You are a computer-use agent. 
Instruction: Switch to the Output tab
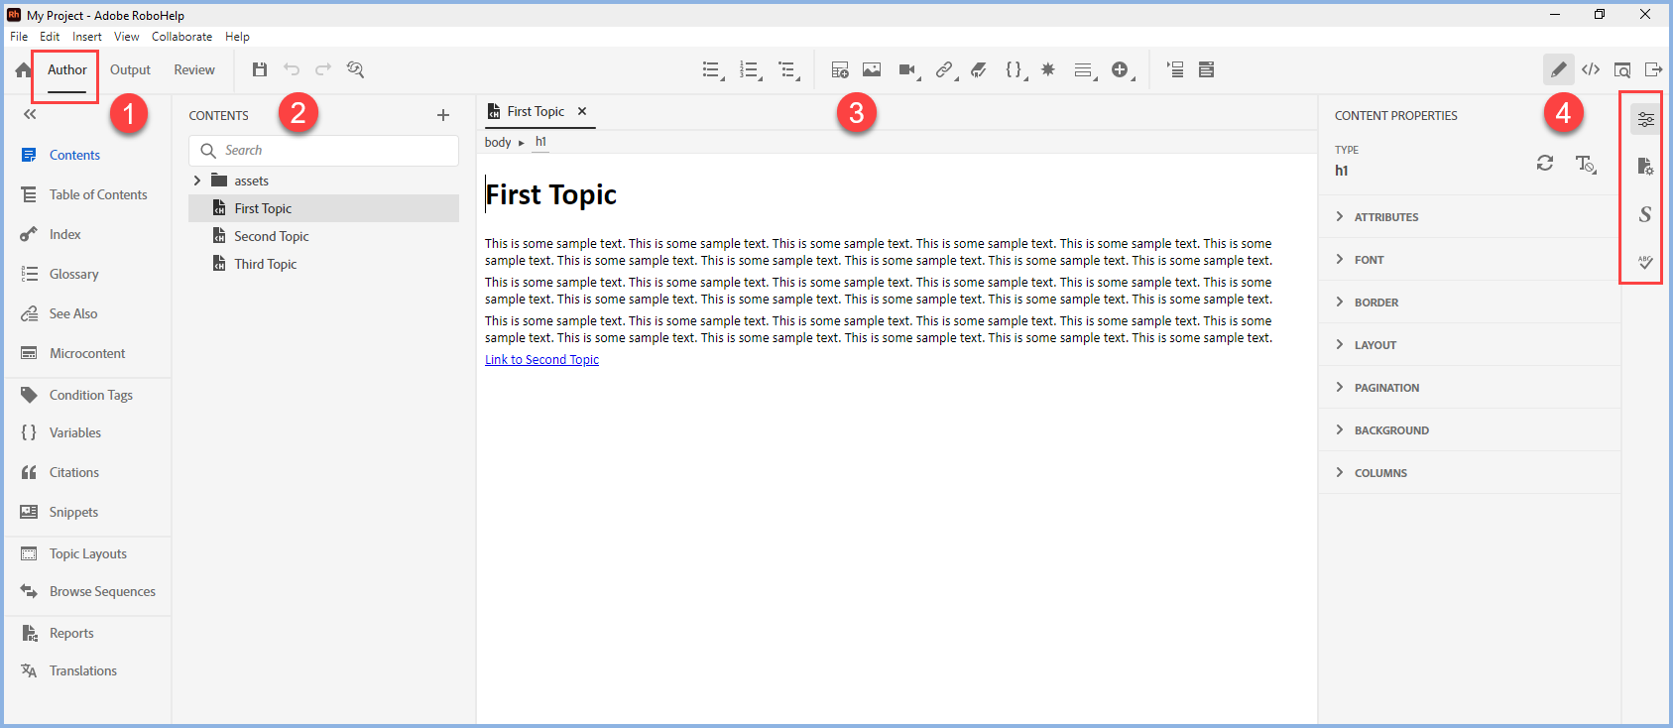pos(130,69)
